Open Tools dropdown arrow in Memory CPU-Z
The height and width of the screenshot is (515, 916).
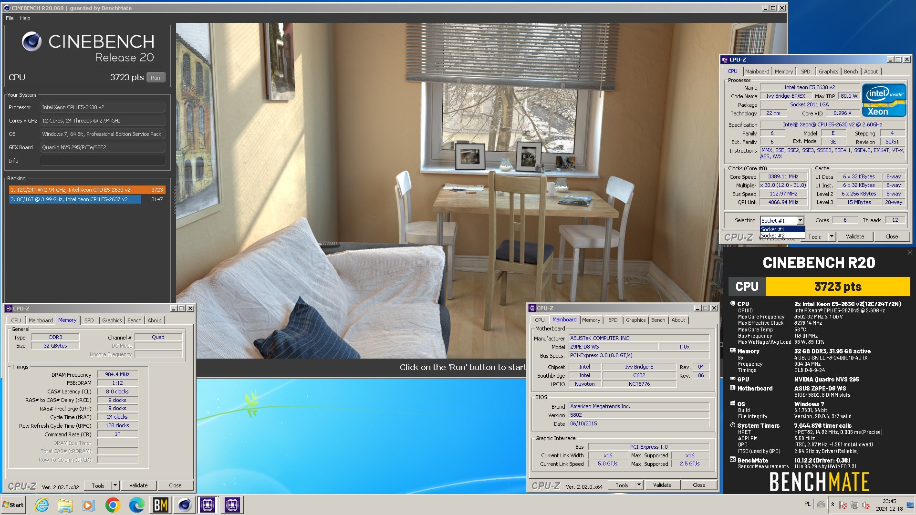click(115, 485)
